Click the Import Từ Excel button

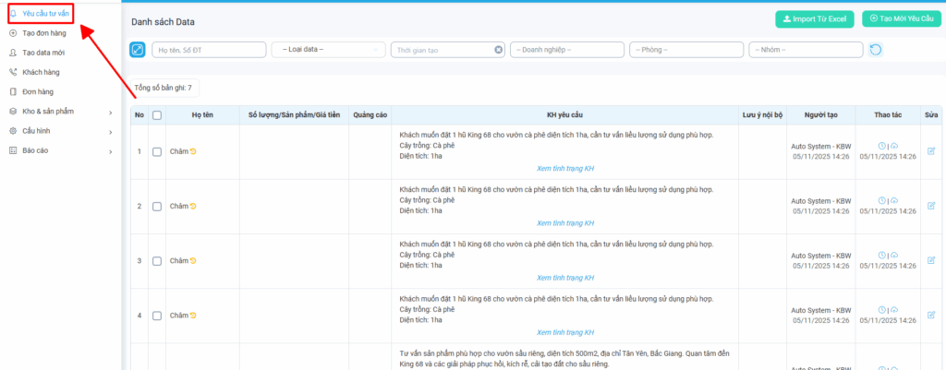[x=815, y=18]
